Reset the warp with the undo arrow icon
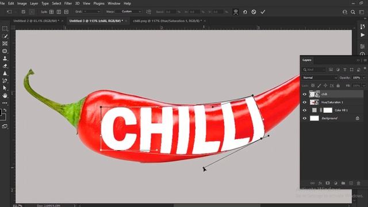Viewport: 368px width, 207px height. click(x=245, y=11)
